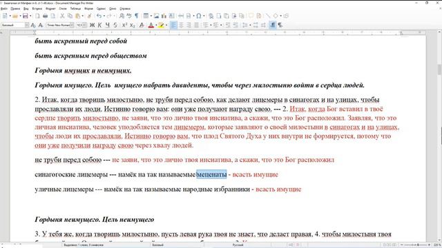442x248 pixels.
Task: Insert a table with the table icon
Action: click(x=146, y=16)
